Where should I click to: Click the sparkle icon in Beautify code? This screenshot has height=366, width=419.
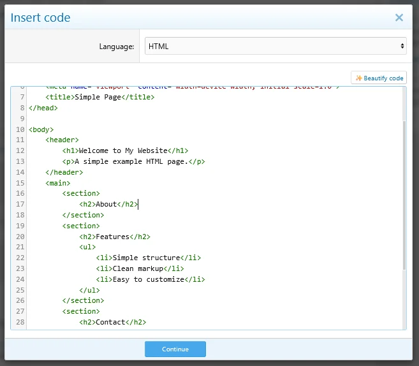pyautogui.click(x=358, y=78)
